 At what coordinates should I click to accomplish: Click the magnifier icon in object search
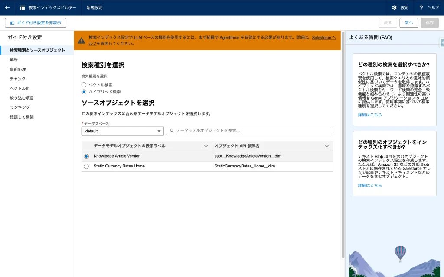172,130
